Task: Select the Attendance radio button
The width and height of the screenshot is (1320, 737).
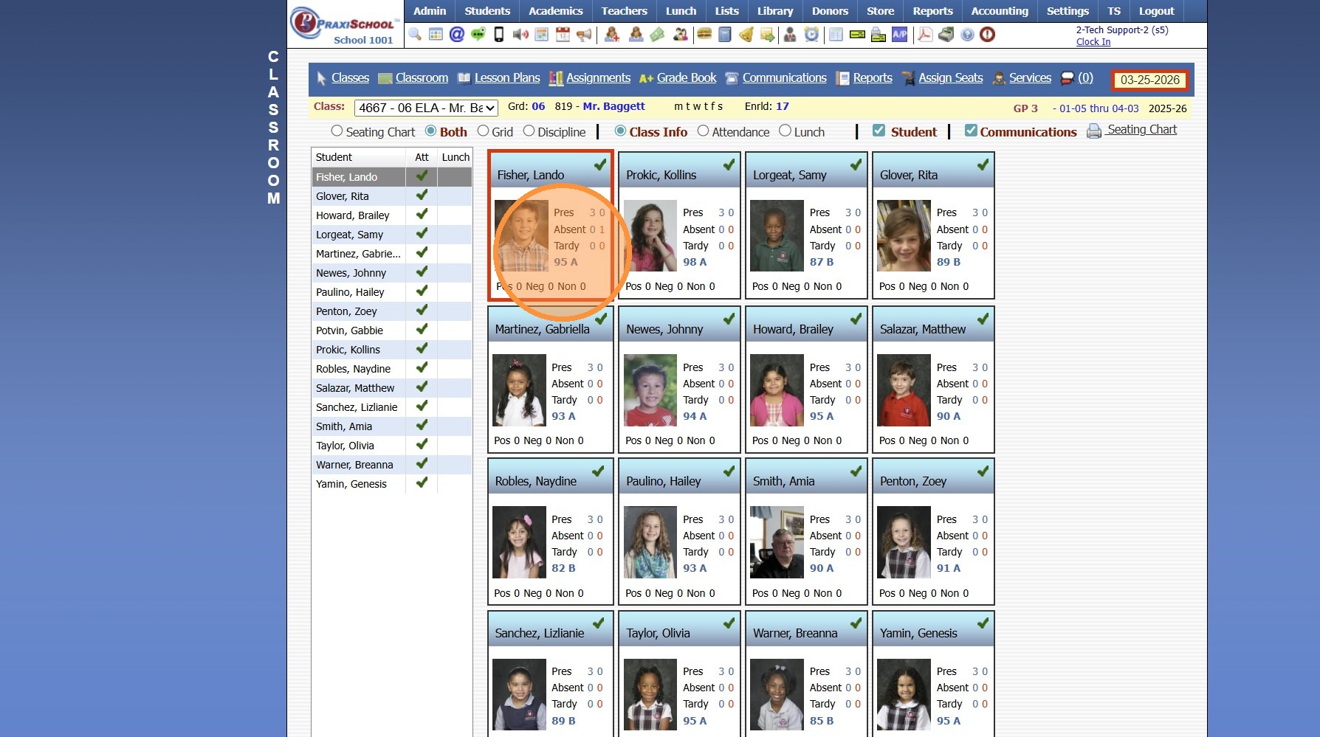Action: pos(703,131)
